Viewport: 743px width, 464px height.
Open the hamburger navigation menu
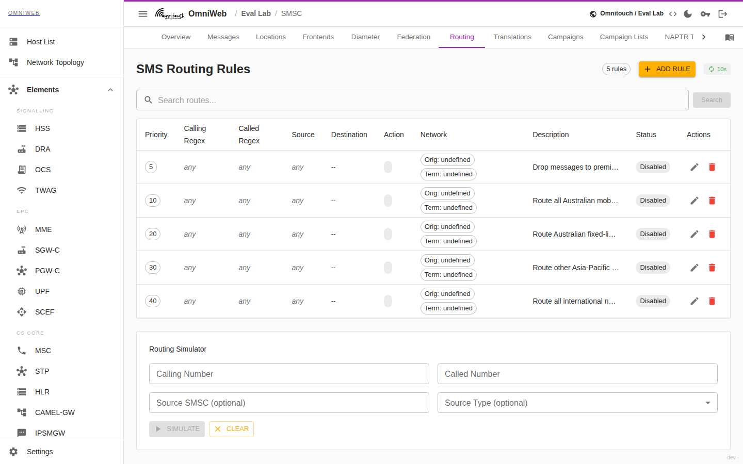143,14
